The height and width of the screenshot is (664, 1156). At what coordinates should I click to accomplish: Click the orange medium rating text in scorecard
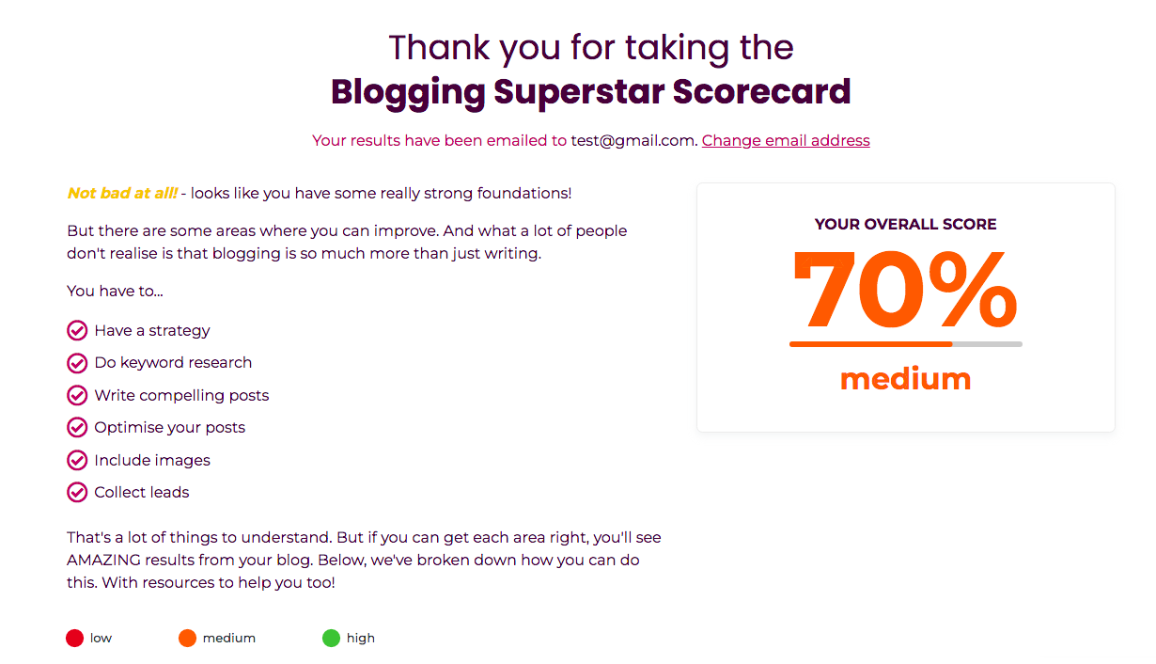click(x=905, y=379)
